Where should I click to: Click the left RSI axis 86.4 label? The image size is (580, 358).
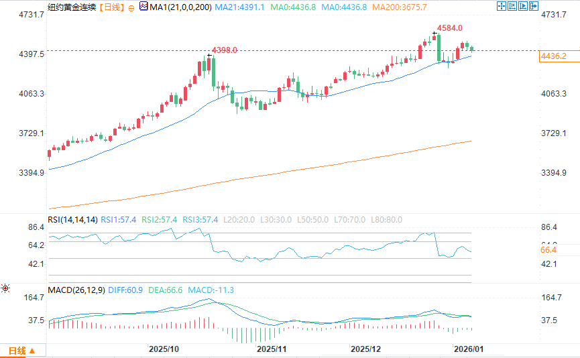pos(36,227)
